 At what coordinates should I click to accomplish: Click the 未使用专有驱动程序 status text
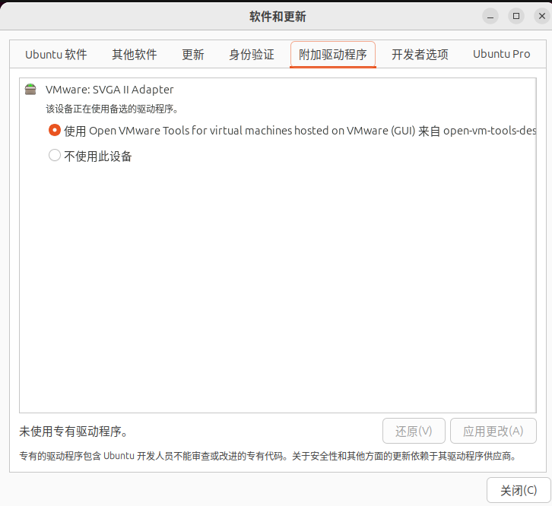(x=73, y=432)
